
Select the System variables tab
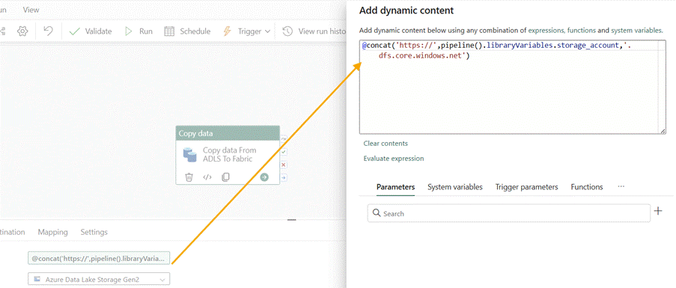click(x=455, y=187)
